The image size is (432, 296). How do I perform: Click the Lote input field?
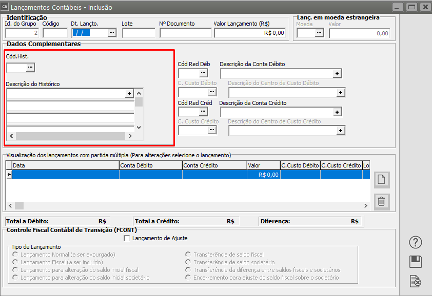click(139, 33)
